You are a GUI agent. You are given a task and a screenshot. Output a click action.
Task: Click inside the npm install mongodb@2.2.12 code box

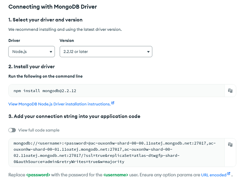[x=115, y=91]
